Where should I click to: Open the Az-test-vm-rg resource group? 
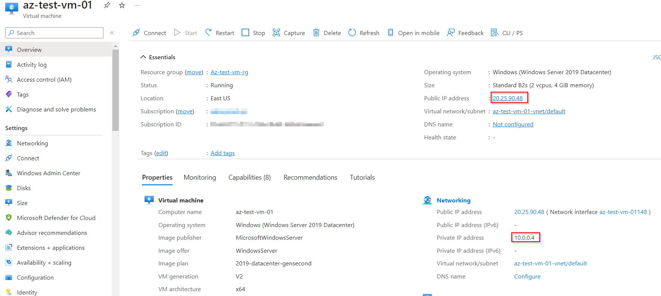(x=229, y=72)
